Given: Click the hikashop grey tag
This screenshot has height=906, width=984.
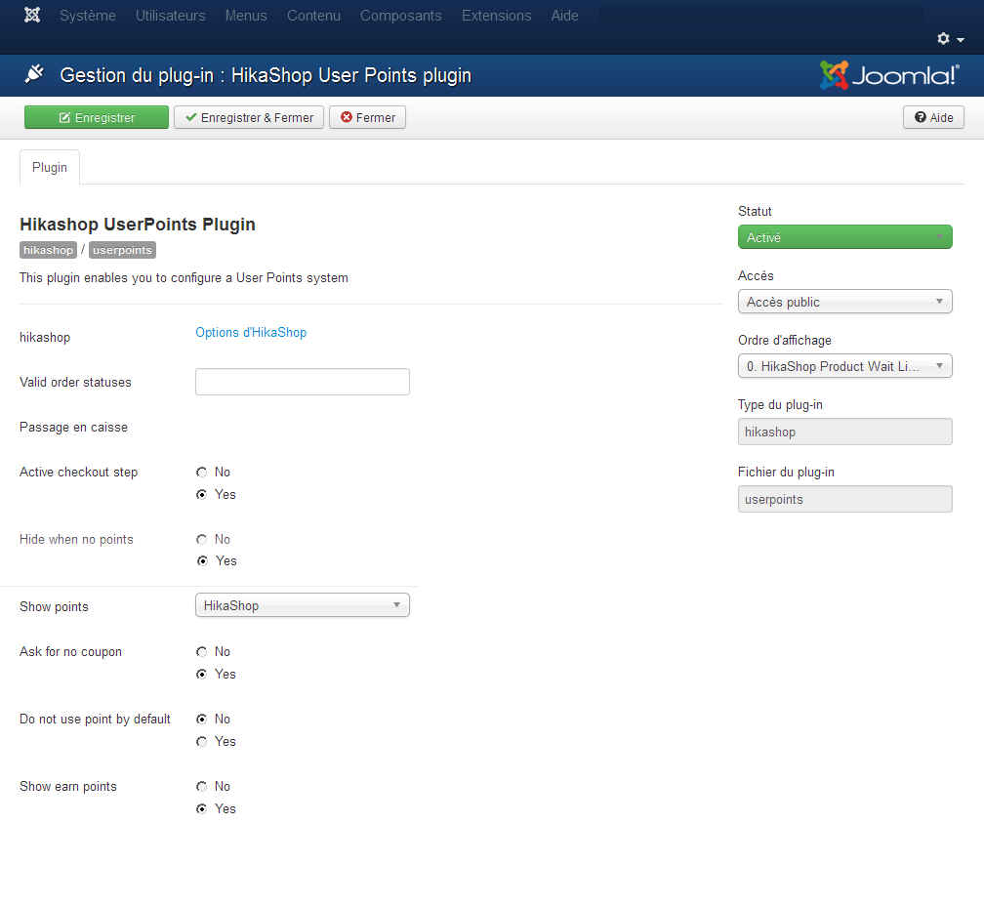Looking at the screenshot, I should click(x=49, y=250).
